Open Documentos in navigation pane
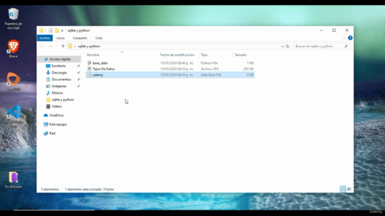Viewport: 385px width, 216px height. point(61,79)
